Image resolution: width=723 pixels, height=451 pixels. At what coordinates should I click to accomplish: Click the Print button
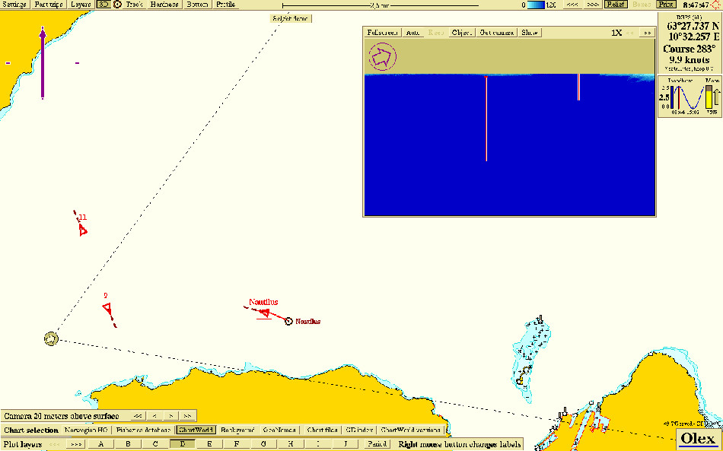665,5
